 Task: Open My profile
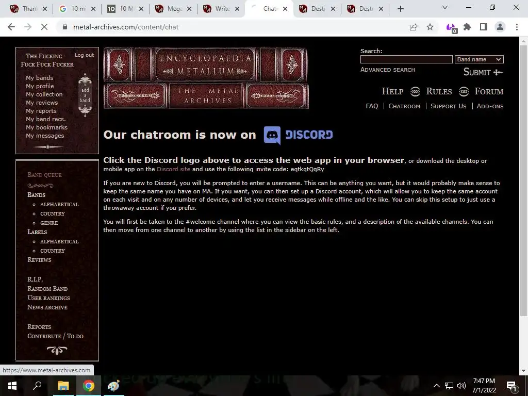pos(40,86)
